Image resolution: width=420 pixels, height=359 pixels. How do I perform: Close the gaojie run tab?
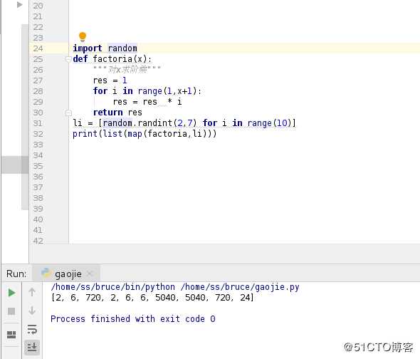coord(90,274)
